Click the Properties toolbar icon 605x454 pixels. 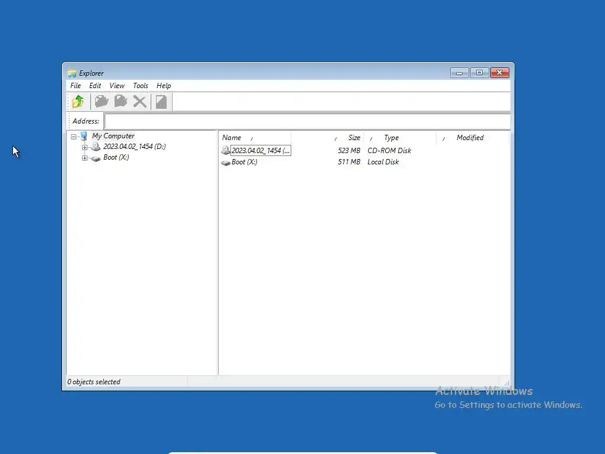pyautogui.click(x=161, y=102)
